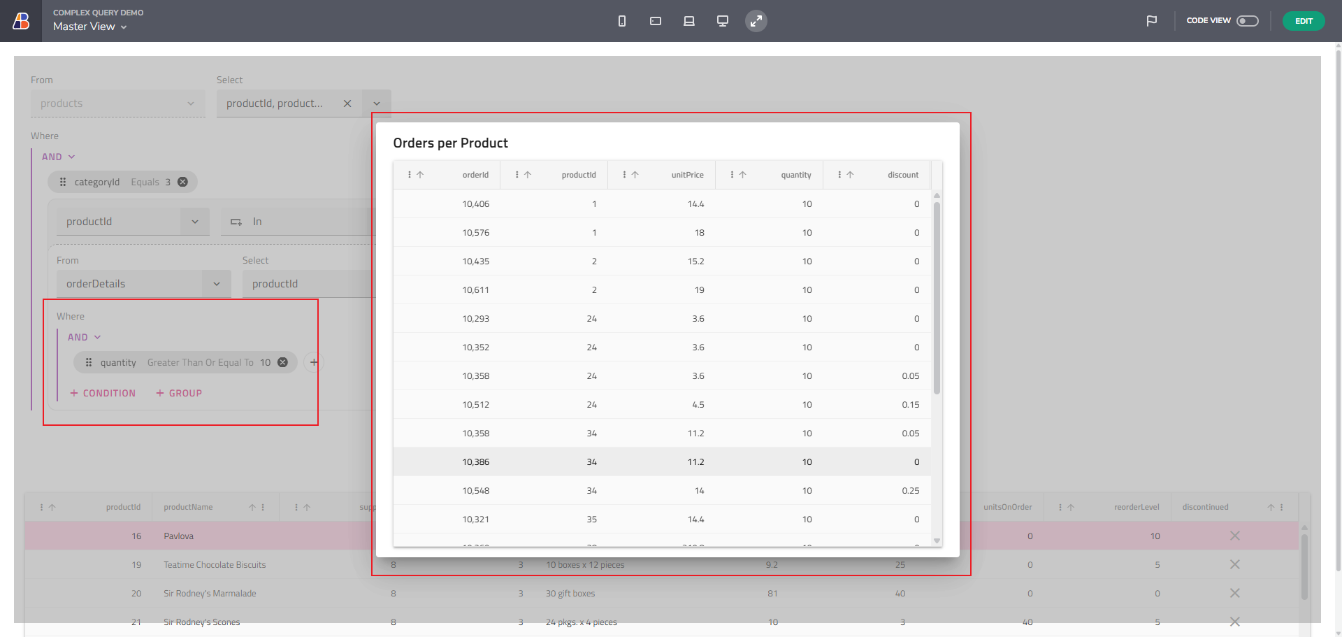
Task: Clear the Select productId field
Action: tap(347, 103)
